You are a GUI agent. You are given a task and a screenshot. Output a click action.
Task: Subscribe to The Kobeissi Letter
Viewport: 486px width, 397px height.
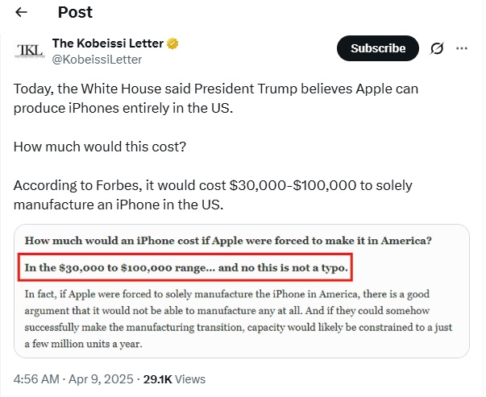point(378,48)
